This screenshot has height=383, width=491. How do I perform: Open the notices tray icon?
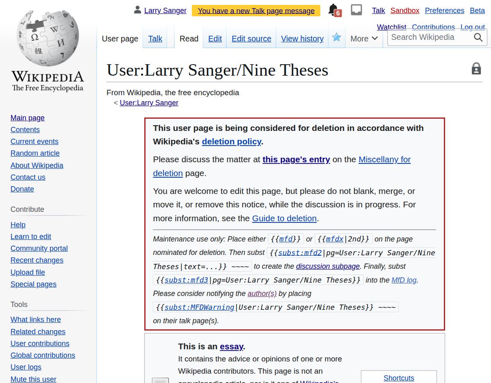click(356, 10)
